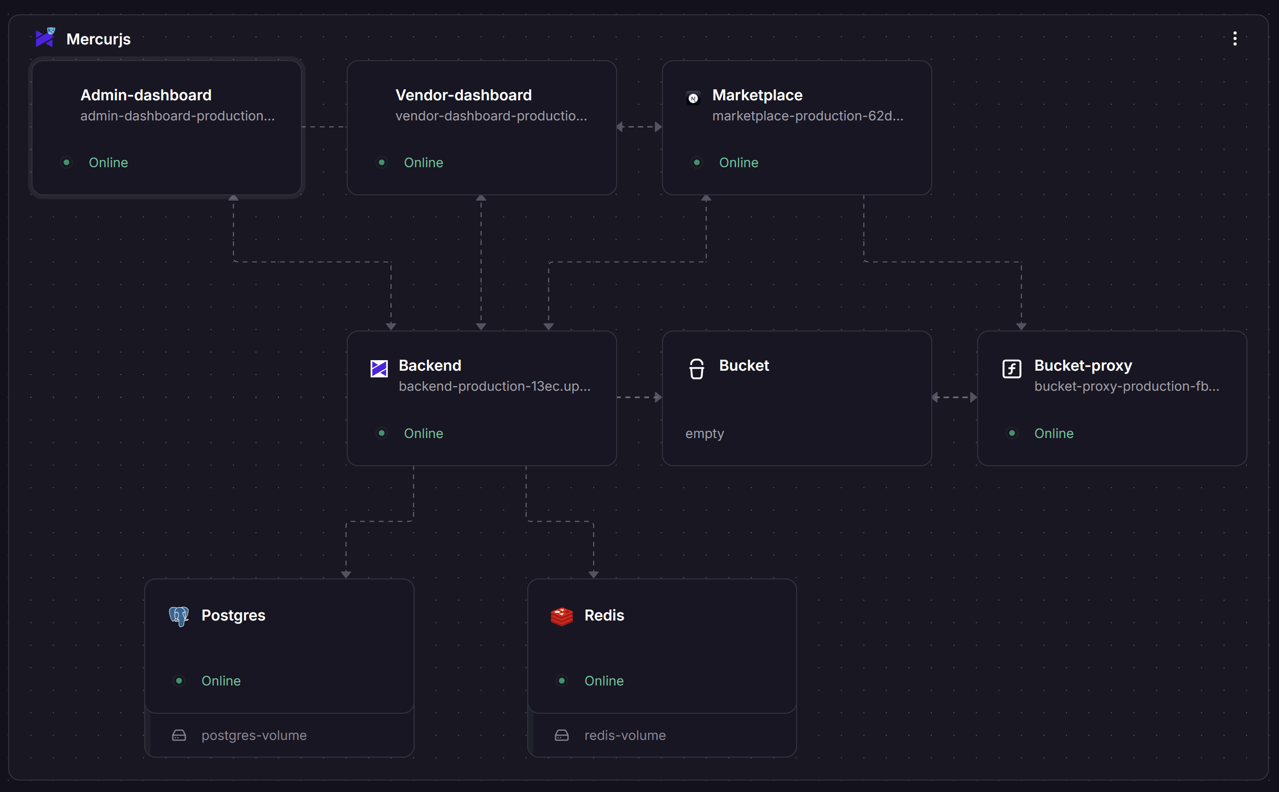1279x792 pixels.
Task: Click the Mercurjs project name
Action: (98, 39)
